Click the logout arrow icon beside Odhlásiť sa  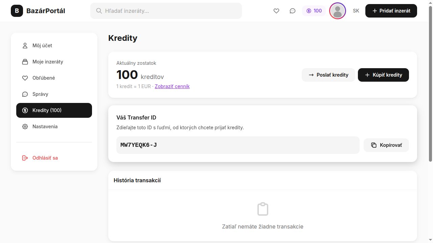[25, 158]
